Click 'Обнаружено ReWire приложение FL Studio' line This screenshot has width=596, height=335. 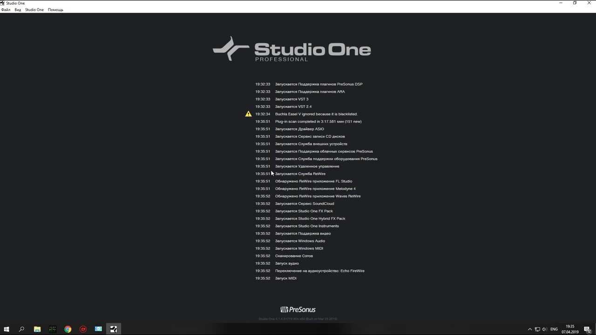(x=313, y=181)
